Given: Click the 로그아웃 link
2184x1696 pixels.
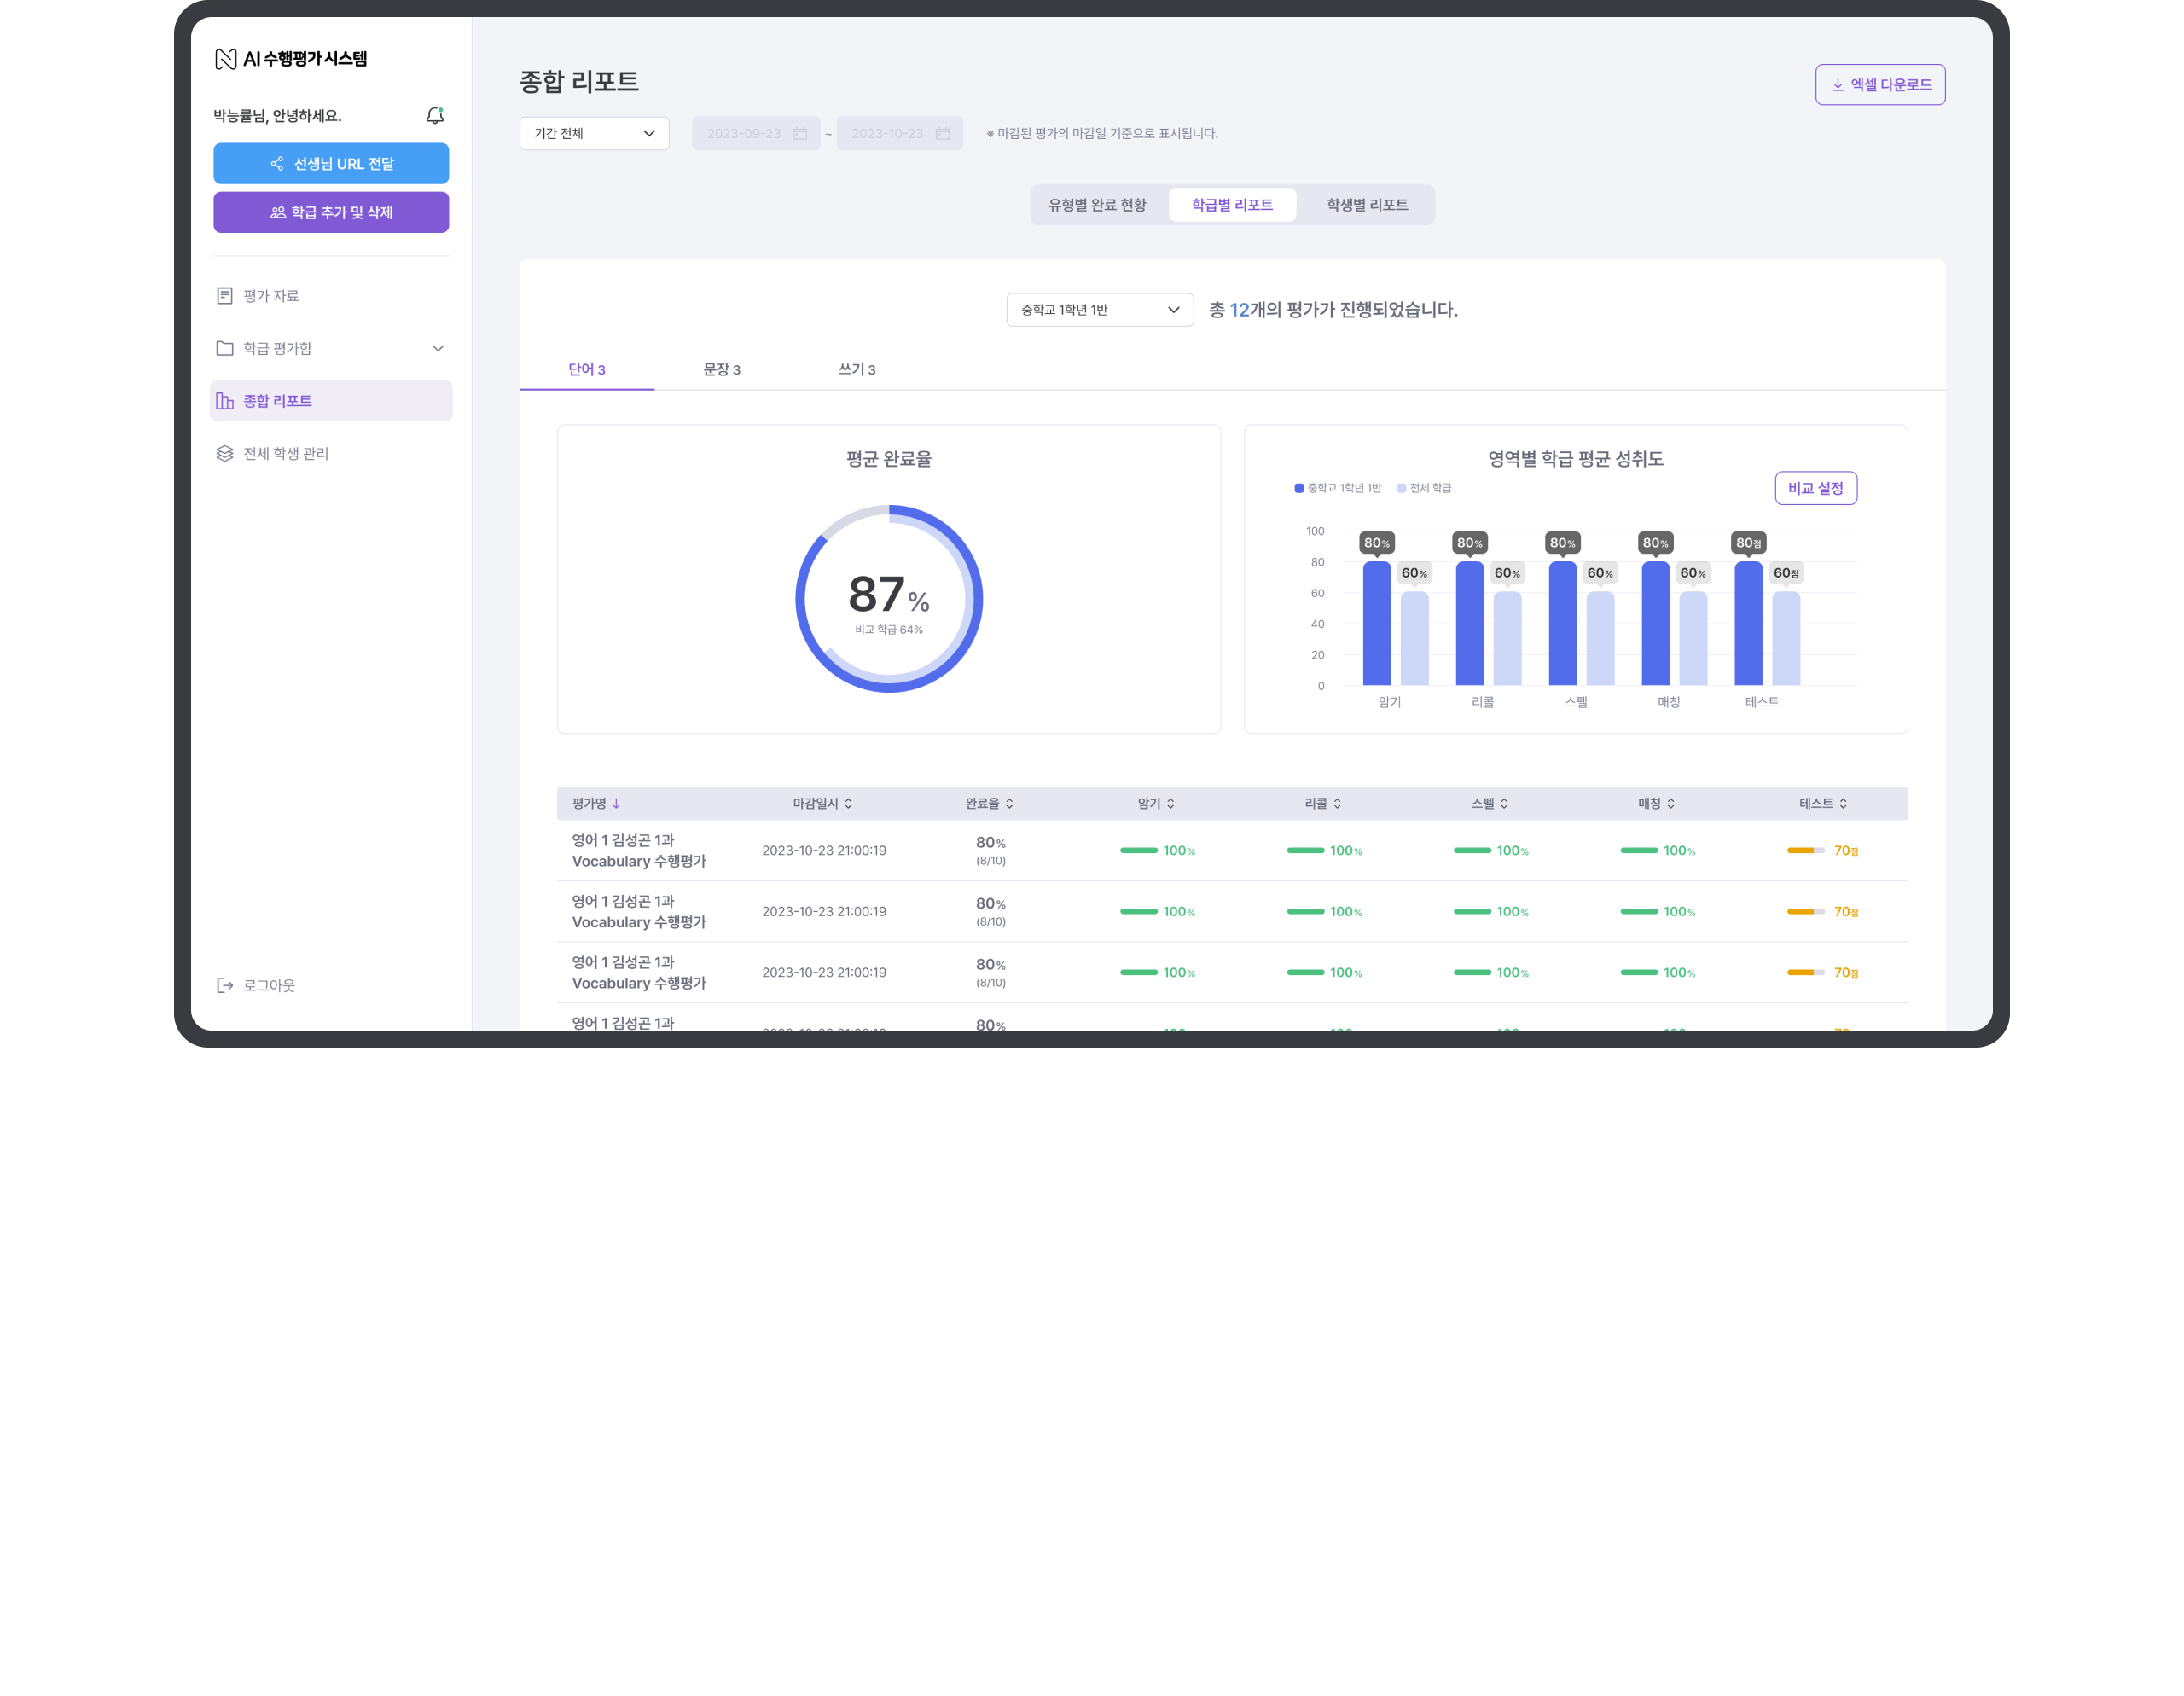Looking at the screenshot, I should pos(257,985).
